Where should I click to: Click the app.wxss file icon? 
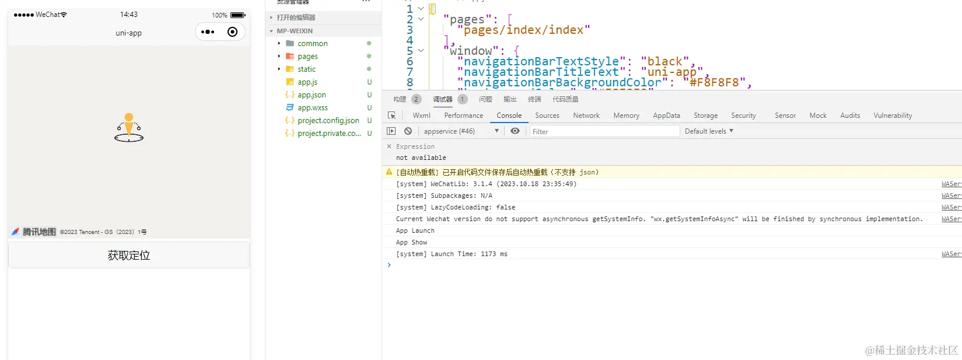point(290,107)
